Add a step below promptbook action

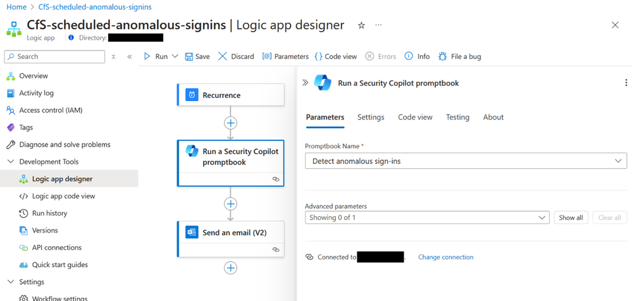230,204
